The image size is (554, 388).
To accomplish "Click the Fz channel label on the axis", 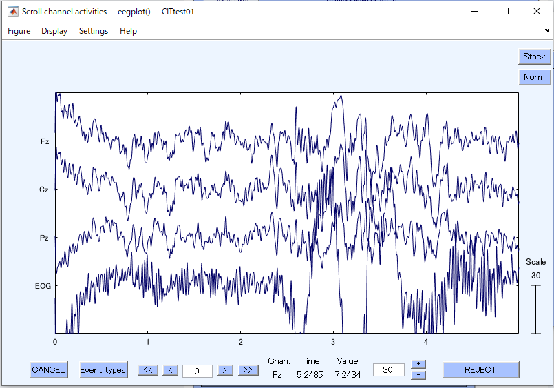I will (45, 141).
